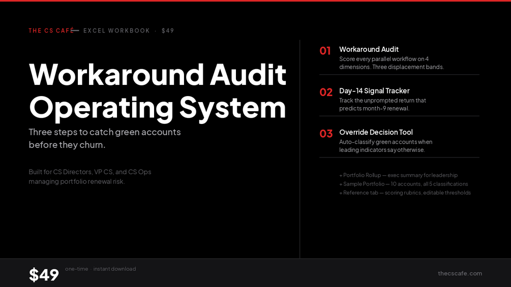This screenshot has height=287, width=511.
Task: Click the large '$49' footer price
Action: click(44, 275)
